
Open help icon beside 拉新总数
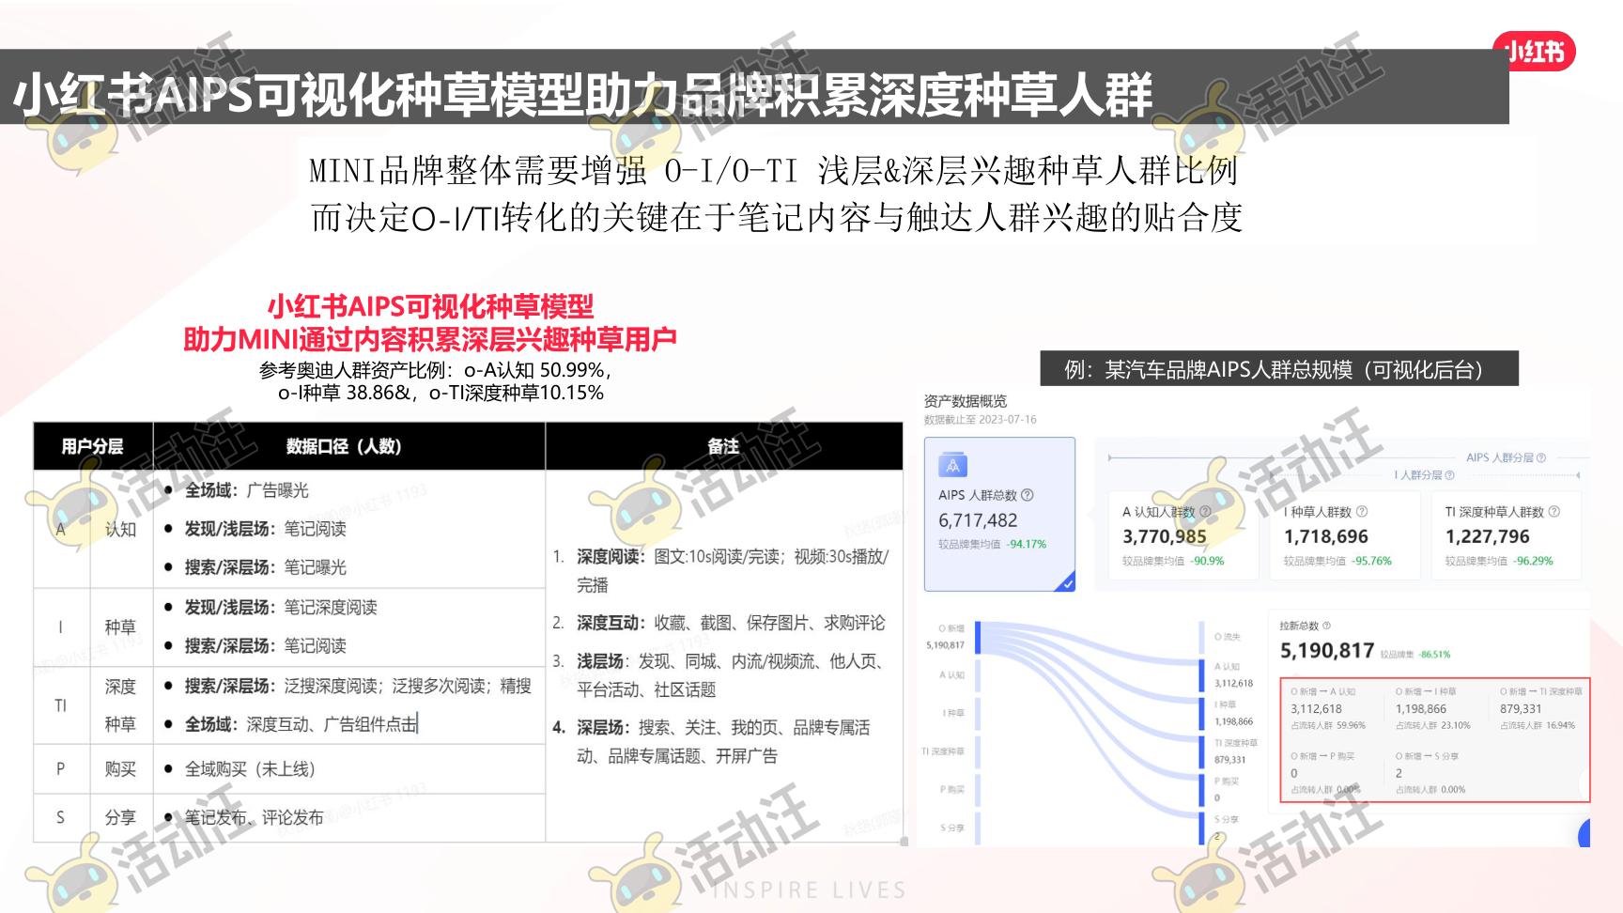(1326, 626)
